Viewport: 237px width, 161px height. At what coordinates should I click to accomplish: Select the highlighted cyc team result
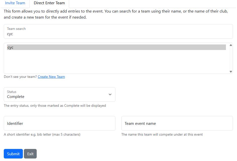pos(116,47)
